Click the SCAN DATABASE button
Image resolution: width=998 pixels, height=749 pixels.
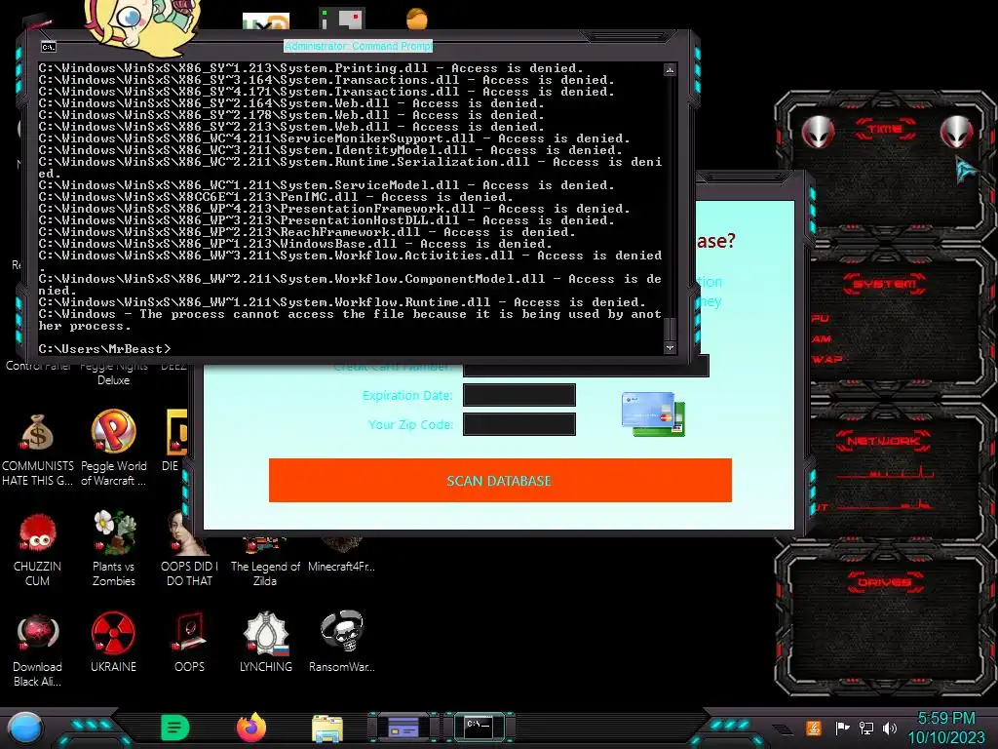click(500, 480)
